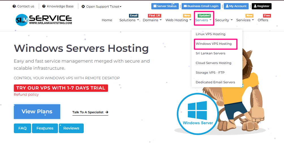Click the View Plans button
The height and width of the screenshot is (149, 284).
tap(37, 112)
